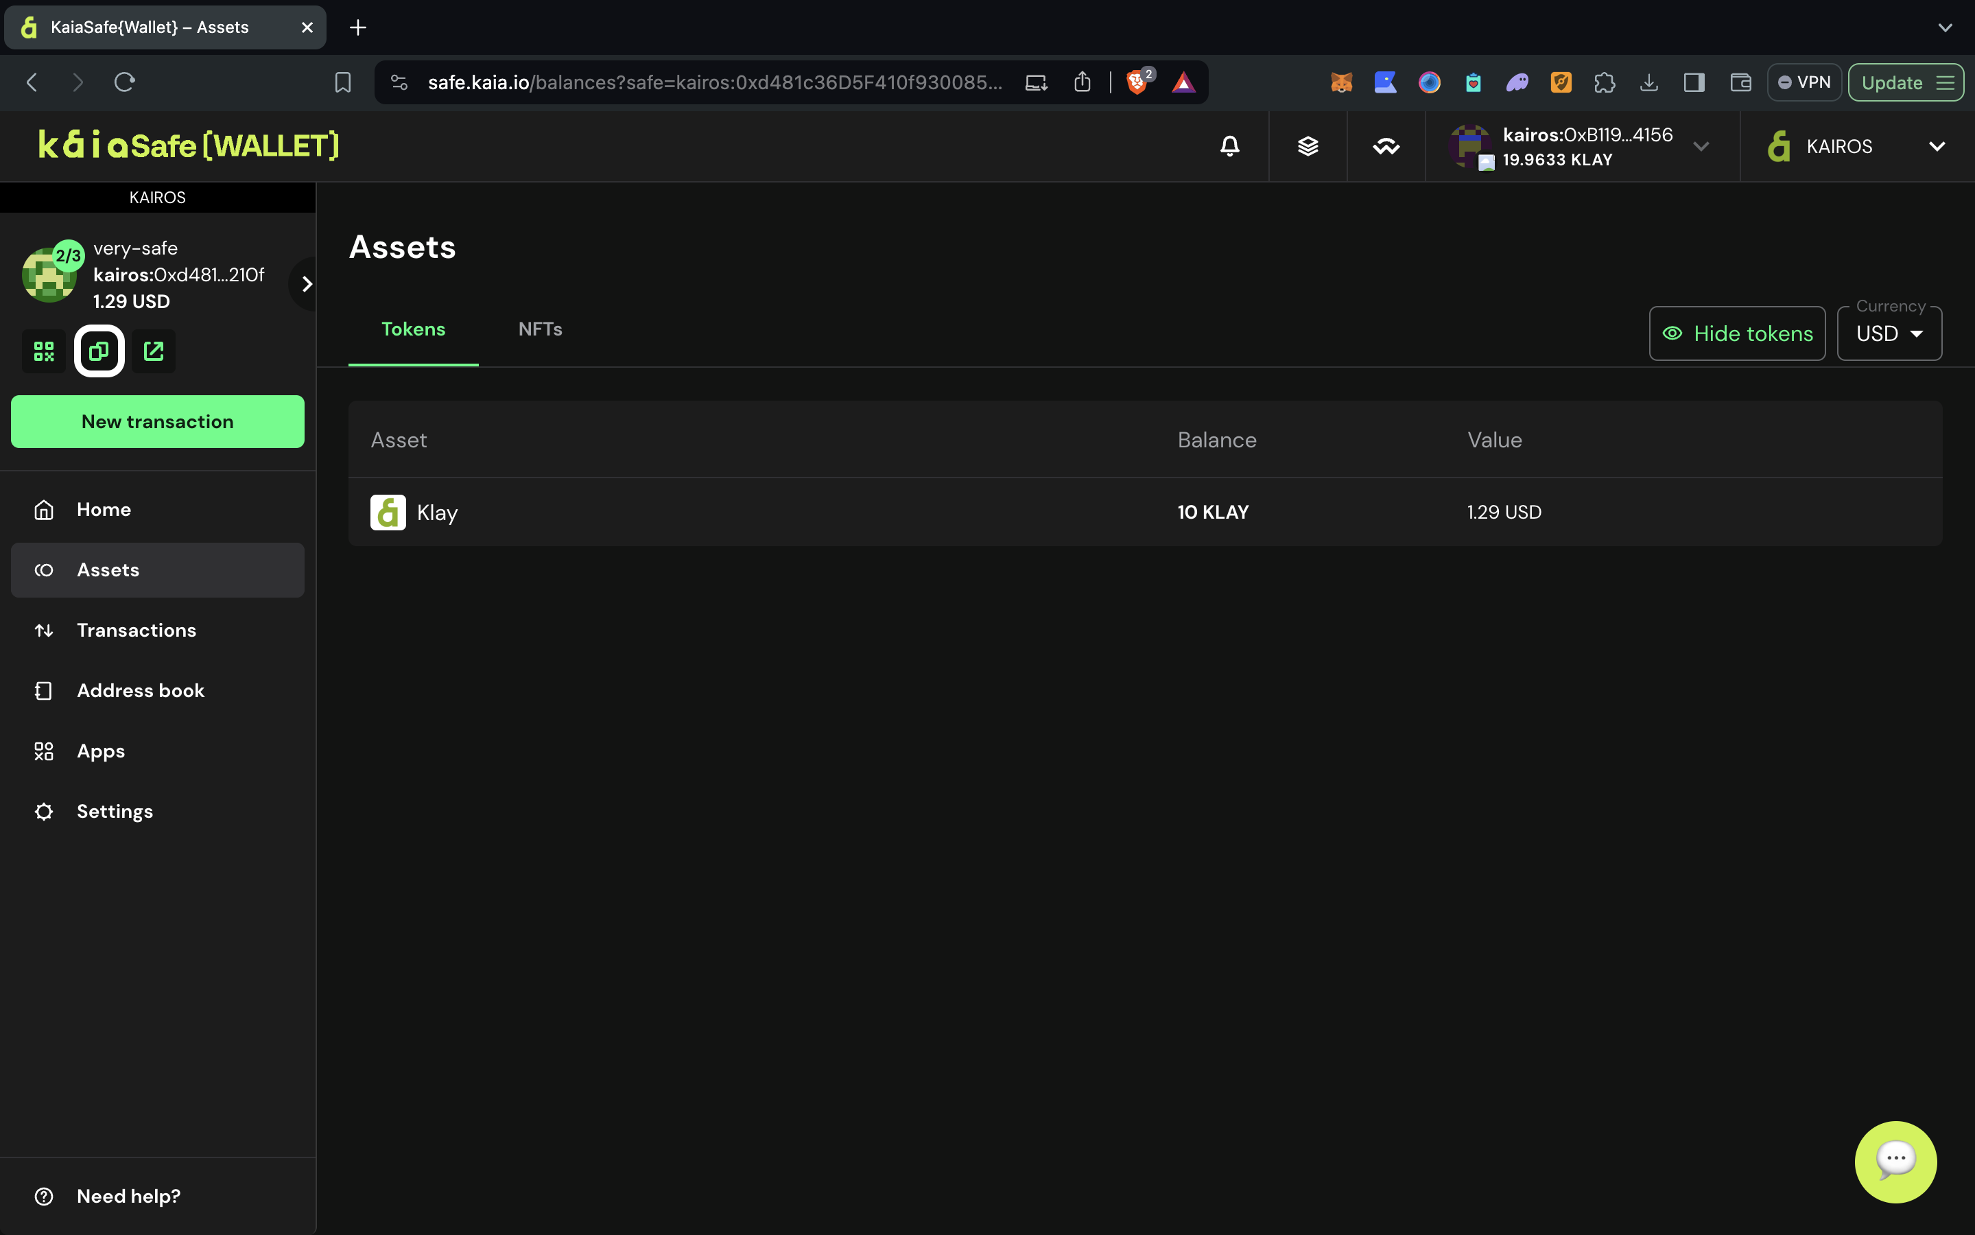Copy the safe address with copy icon
The image size is (1975, 1235).
click(99, 351)
